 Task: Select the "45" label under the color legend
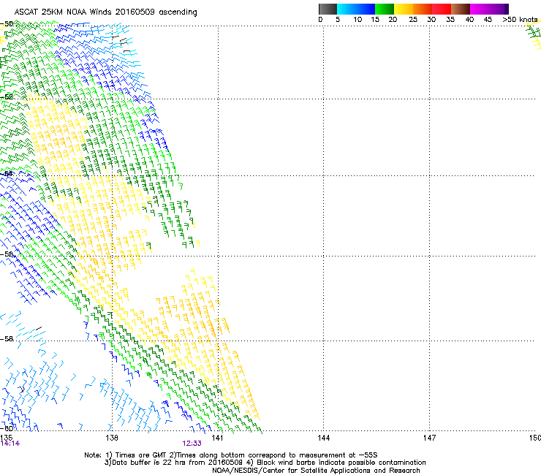pyautogui.click(x=488, y=20)
